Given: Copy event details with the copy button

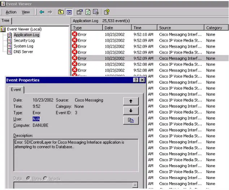Looking at the screenshot, I should (131, 121).
